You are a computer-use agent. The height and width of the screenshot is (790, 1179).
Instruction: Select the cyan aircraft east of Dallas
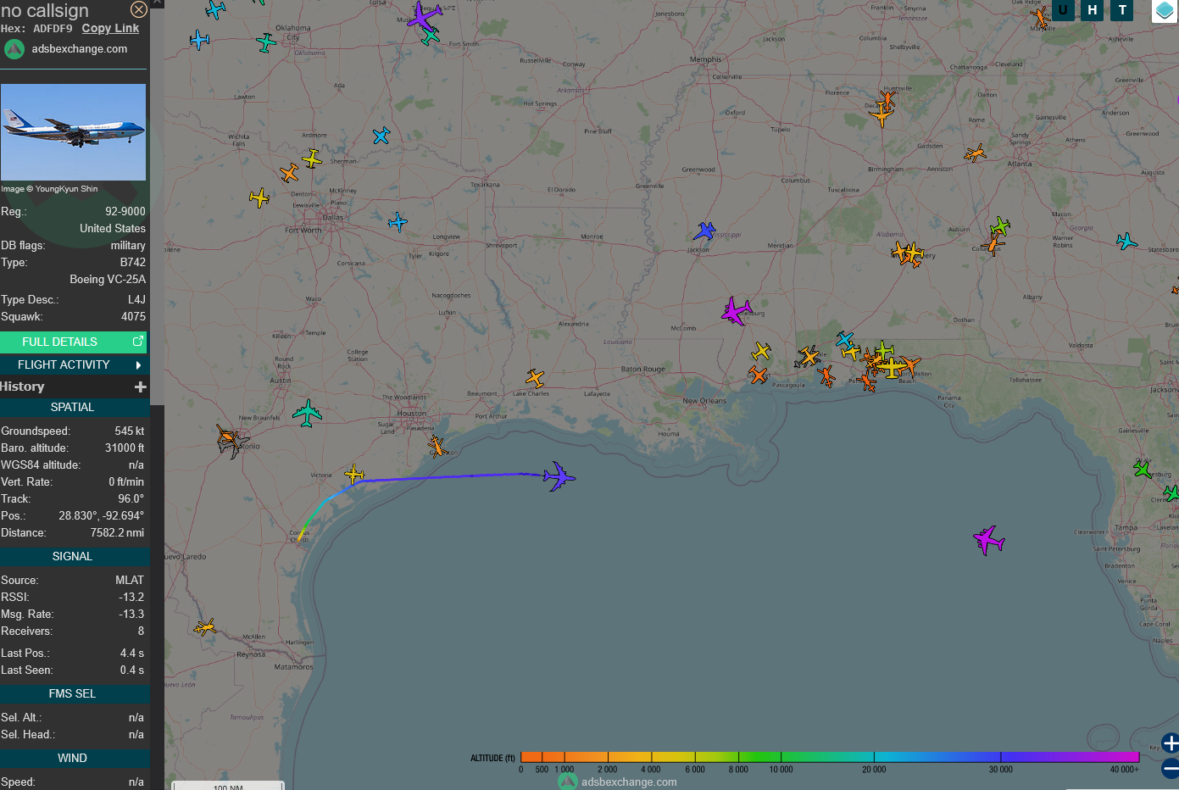(398, 223)
